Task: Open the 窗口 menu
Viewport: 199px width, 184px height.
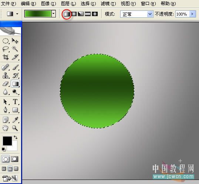Action: point(148,4)
